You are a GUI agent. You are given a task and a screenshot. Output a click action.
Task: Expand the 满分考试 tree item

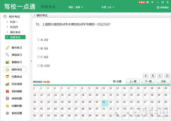[x=7, y=32]
